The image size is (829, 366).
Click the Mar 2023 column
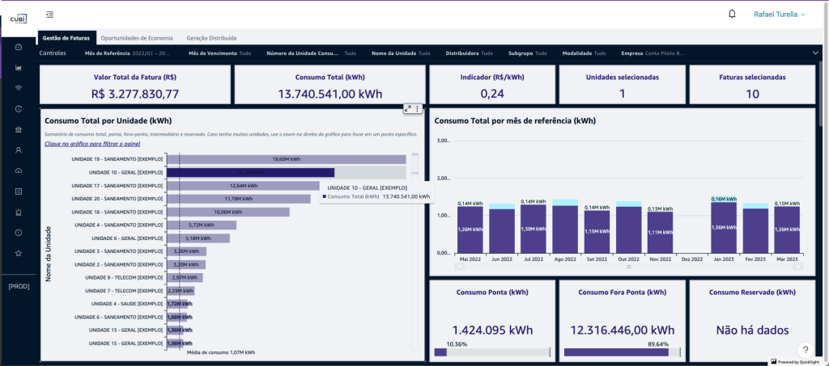click(787, 229)
